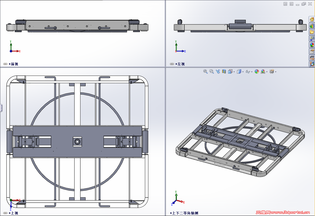Open the View Orientation dropdown arrow
The height and width of the screenshot is (216, 315).
tap(234, 72)
